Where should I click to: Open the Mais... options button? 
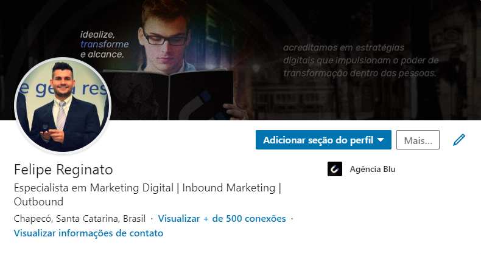(x=418, y=140)
